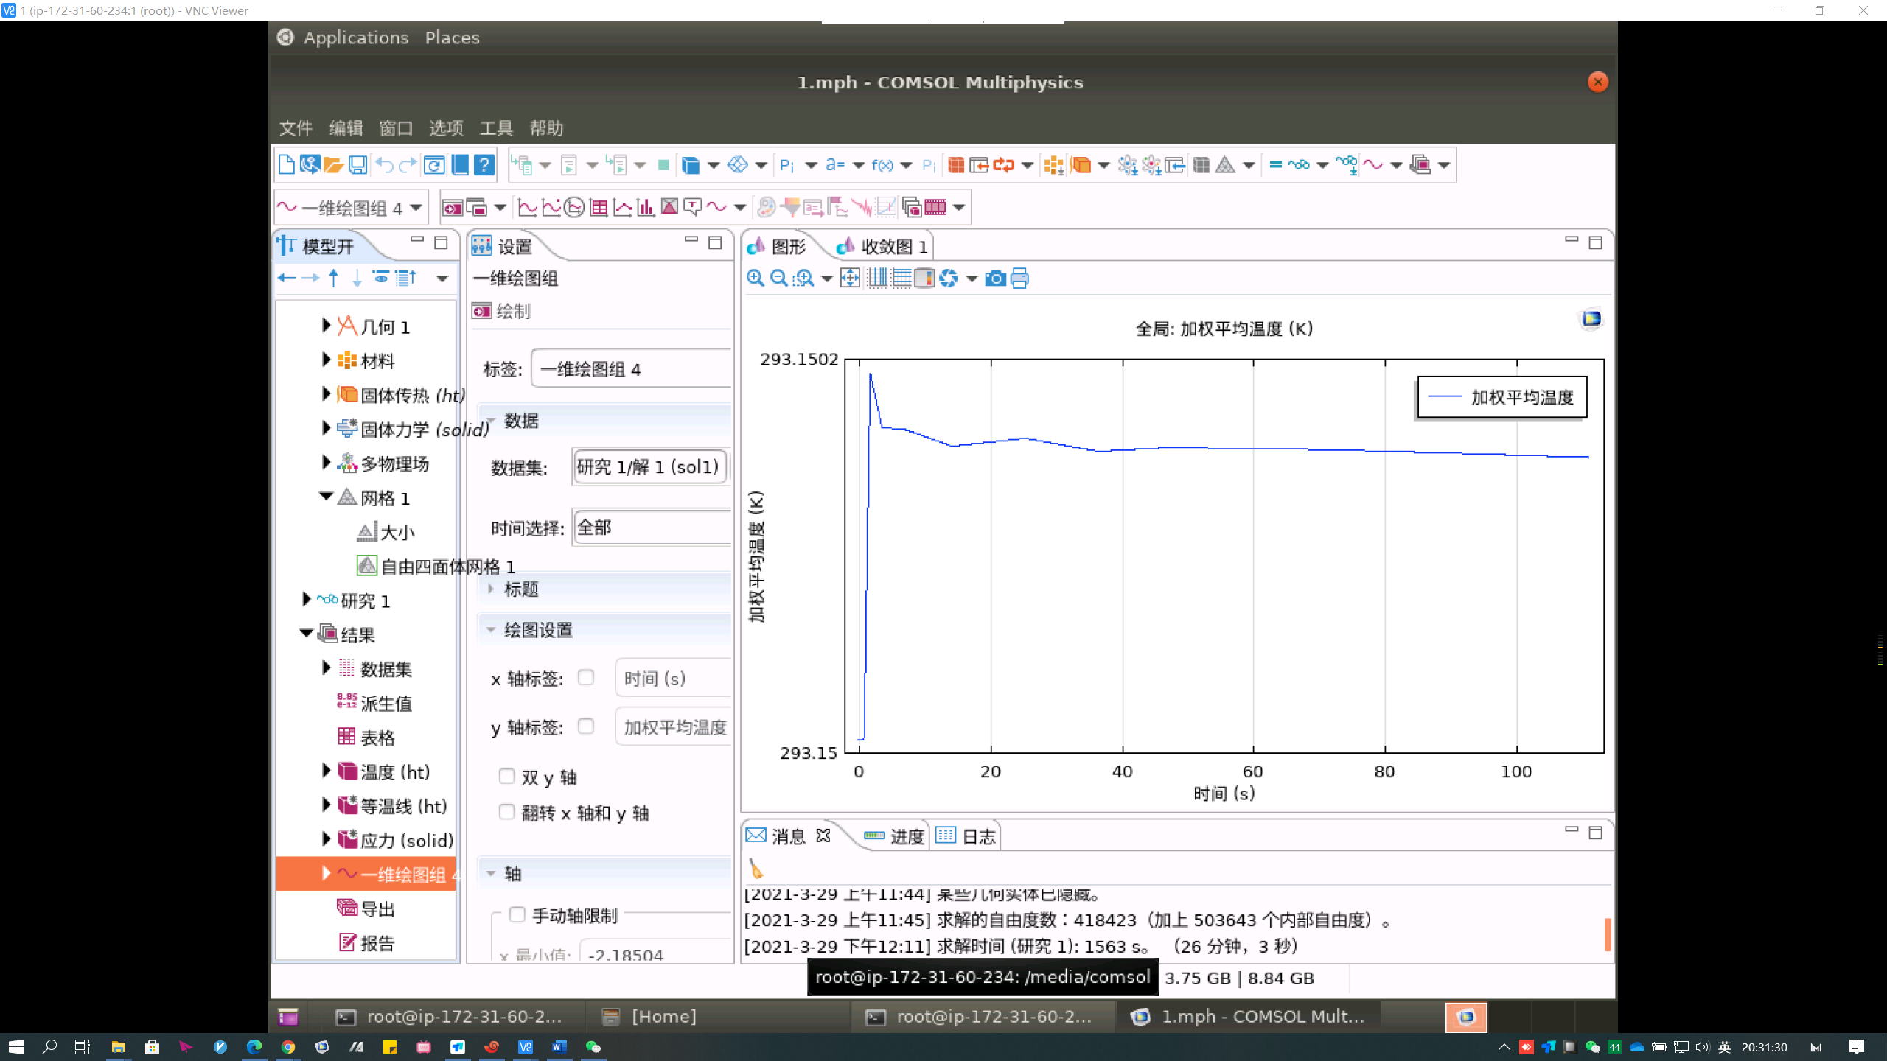Toggle the legend display icon
This screenshot has height=1061, width=1887.
(924, 279)
